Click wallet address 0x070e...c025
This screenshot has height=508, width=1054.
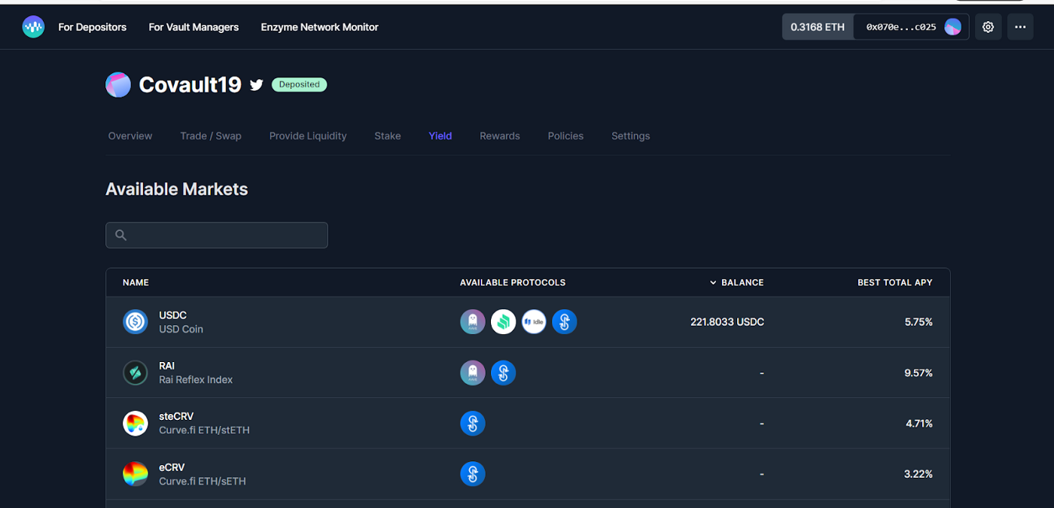click(901, 27)
